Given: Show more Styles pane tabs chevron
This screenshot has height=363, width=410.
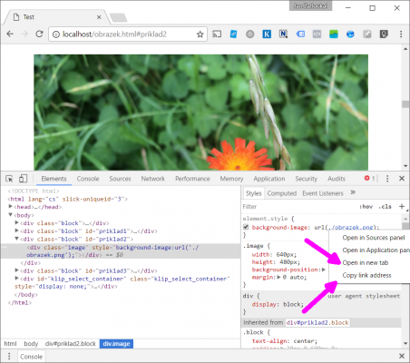Looking at the screenshot, I should pyautogui.click(x=353, y=192).
